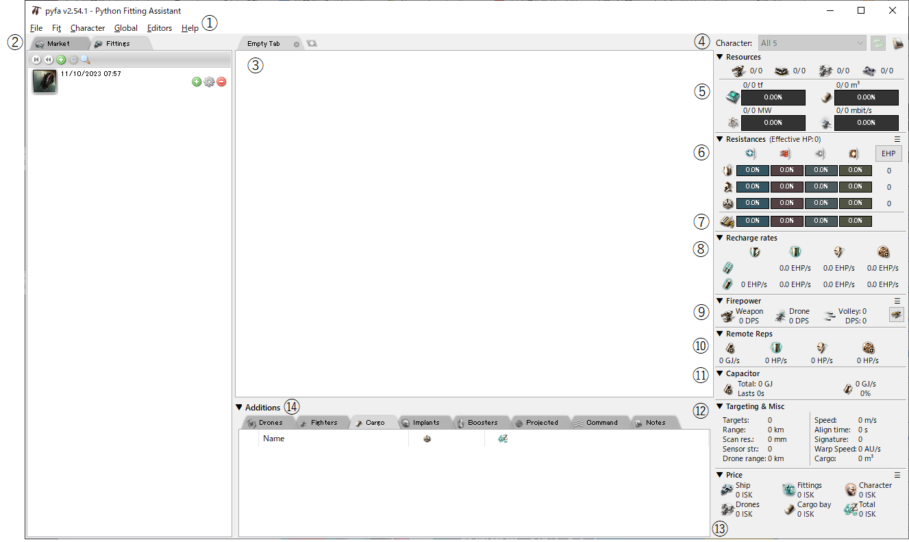Delete the fitting via the red minus icon

pos(221,82)
